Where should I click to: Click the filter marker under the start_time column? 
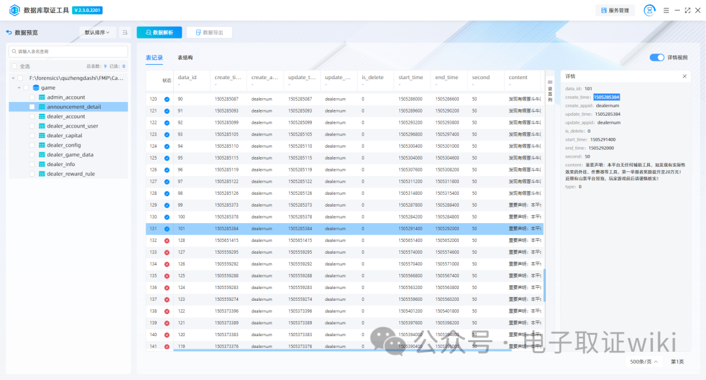coord(400,84)
